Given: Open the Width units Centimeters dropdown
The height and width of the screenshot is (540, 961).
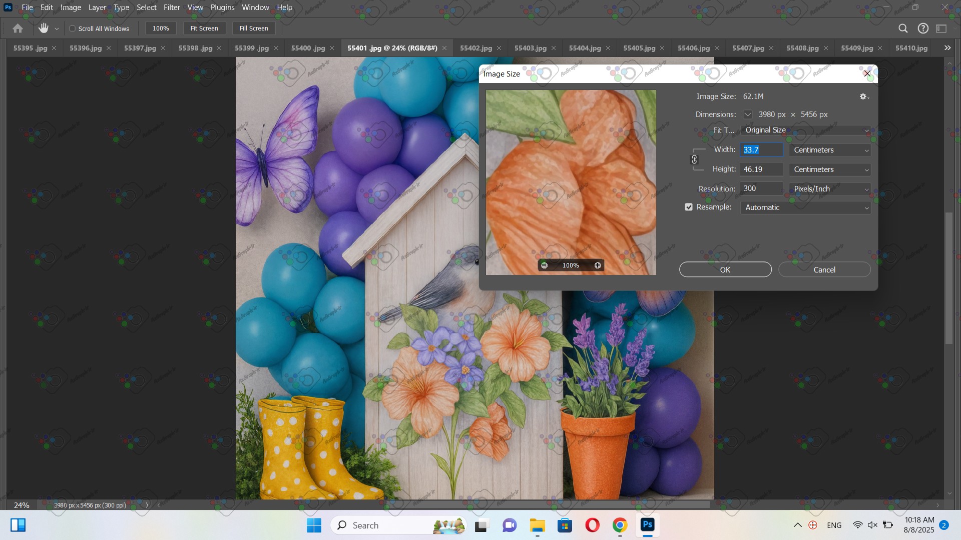Looking at the screenshot, I should (830, 150).
